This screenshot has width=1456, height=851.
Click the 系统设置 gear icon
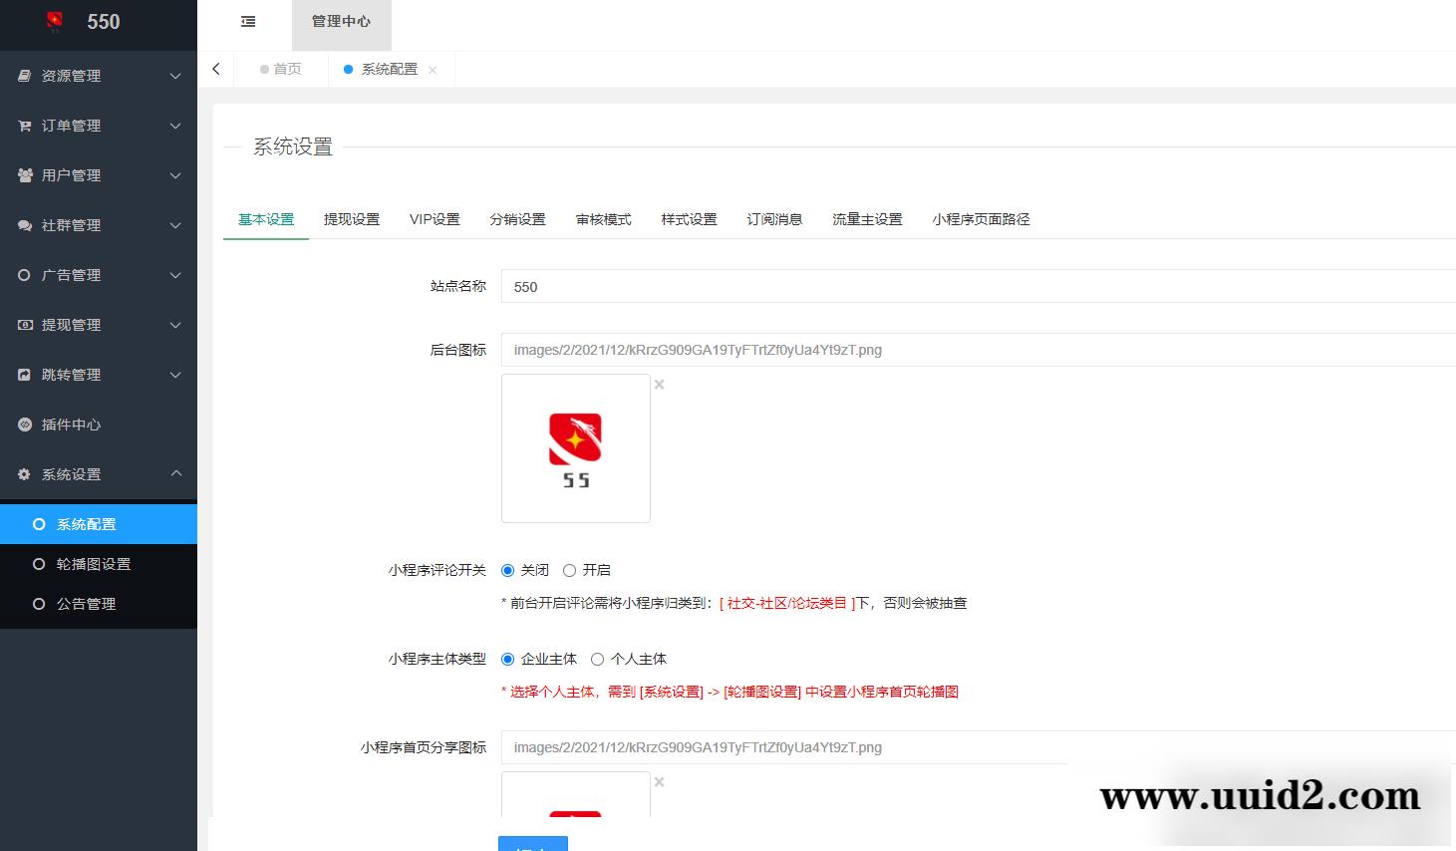pos(24,473)
